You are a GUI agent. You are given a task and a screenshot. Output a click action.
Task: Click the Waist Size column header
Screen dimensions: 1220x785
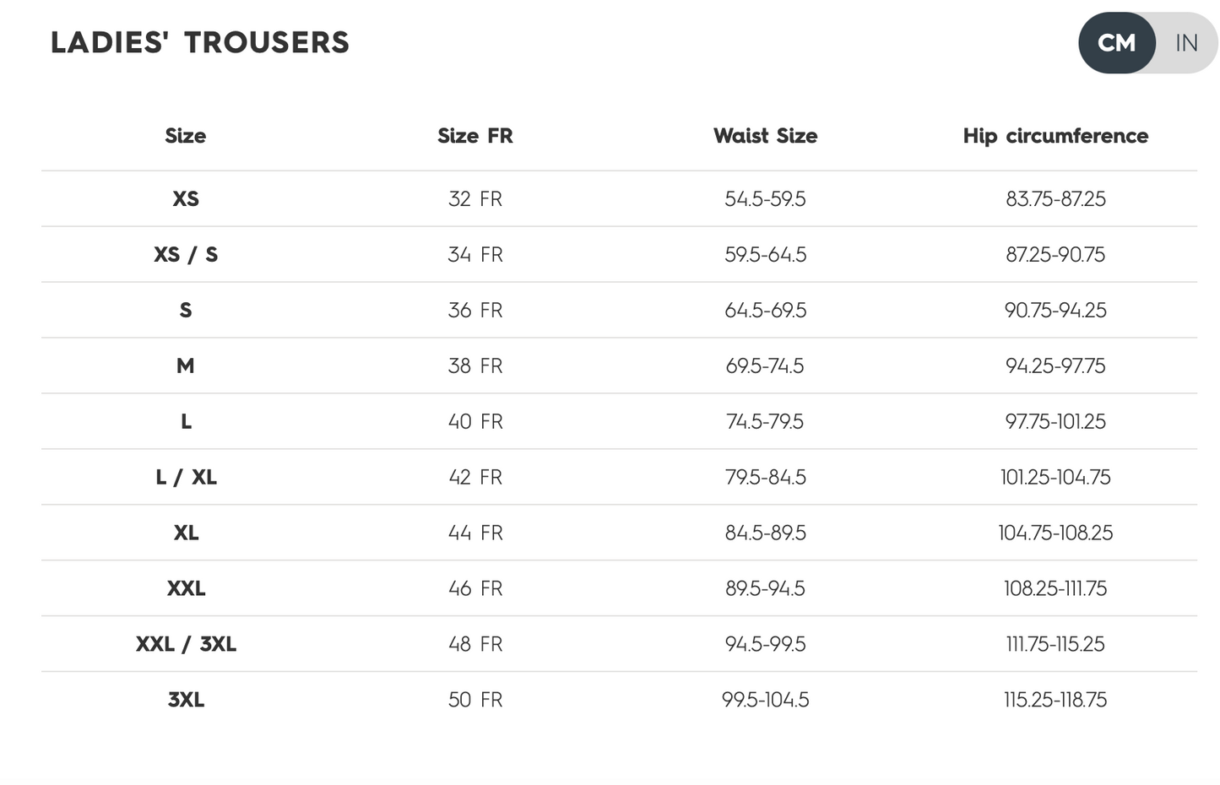[x=765, y=136]
